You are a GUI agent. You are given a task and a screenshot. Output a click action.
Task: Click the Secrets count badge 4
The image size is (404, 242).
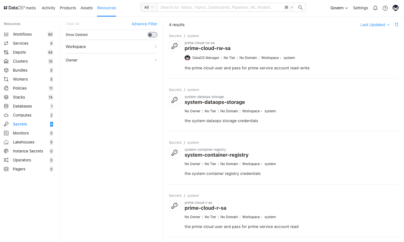pos(52,124)
